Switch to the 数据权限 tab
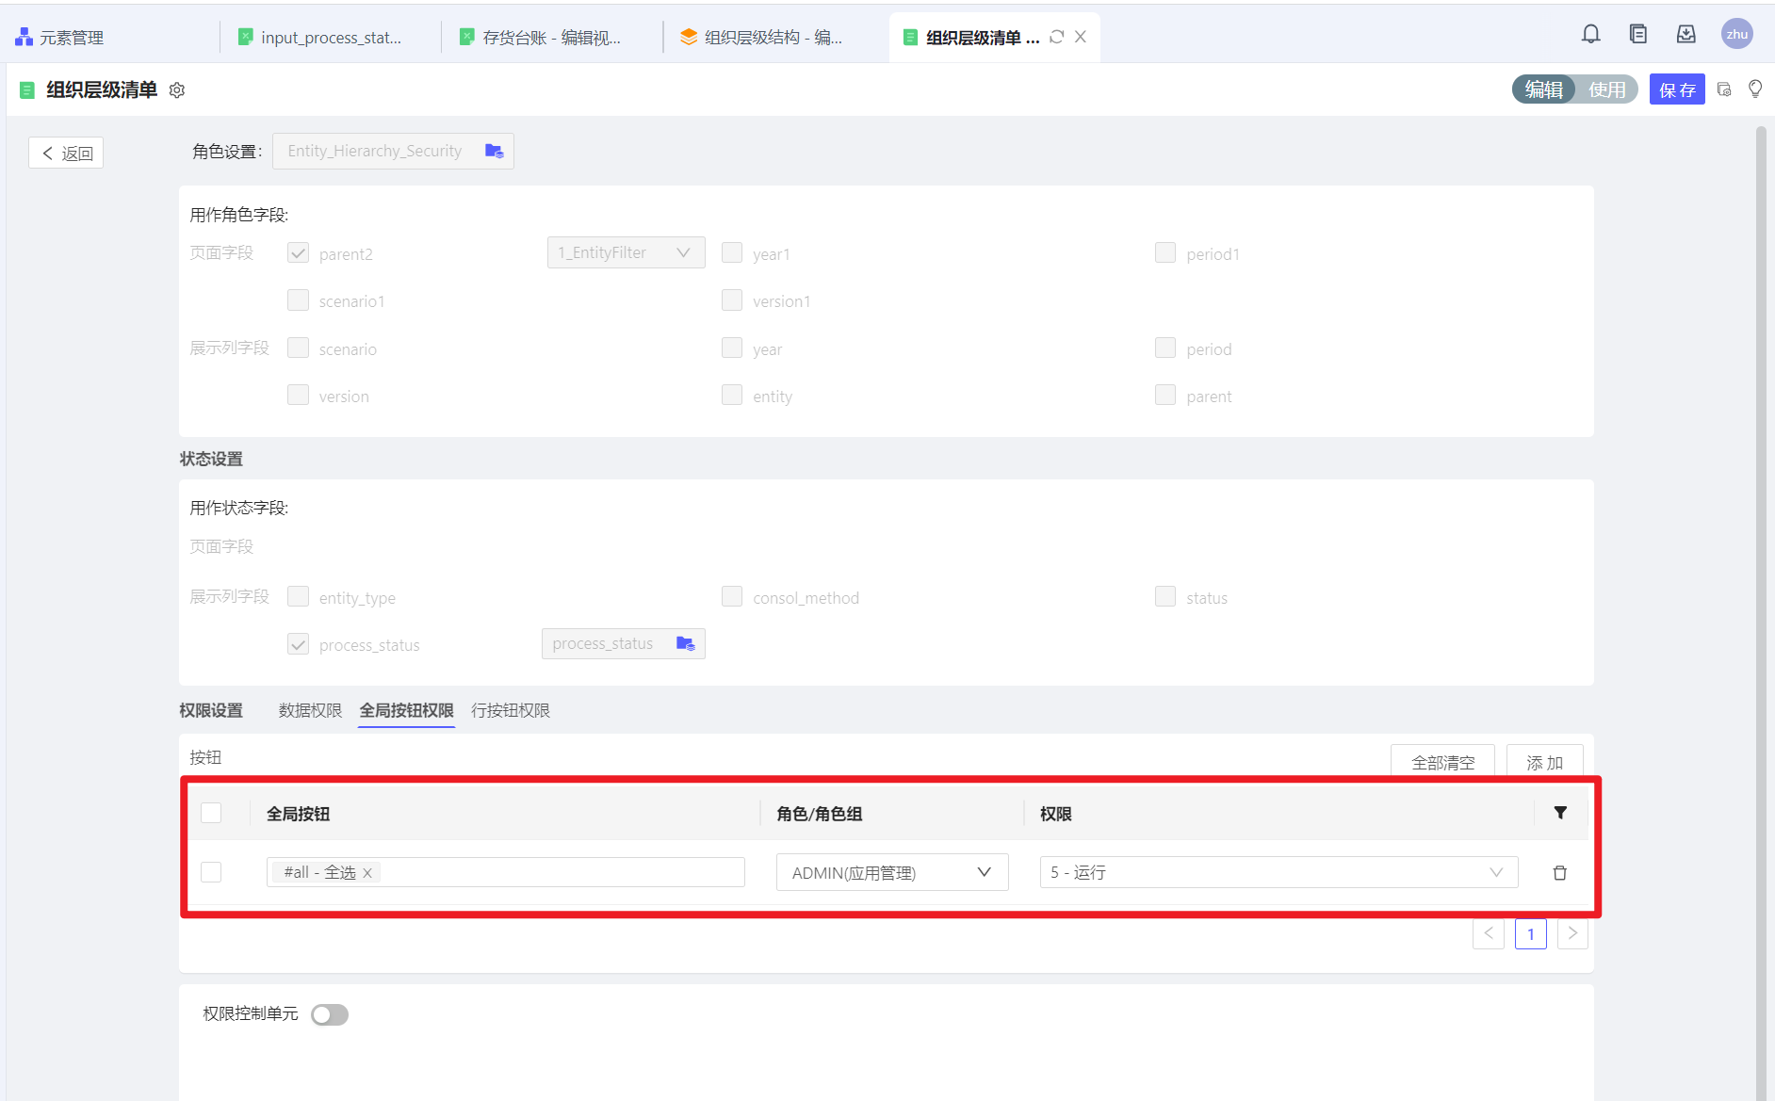 pyautogui.click(x=310, y=711)
